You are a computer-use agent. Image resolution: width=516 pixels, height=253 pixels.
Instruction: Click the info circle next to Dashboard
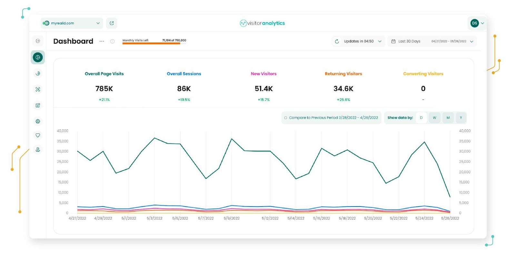coord(112,41)
